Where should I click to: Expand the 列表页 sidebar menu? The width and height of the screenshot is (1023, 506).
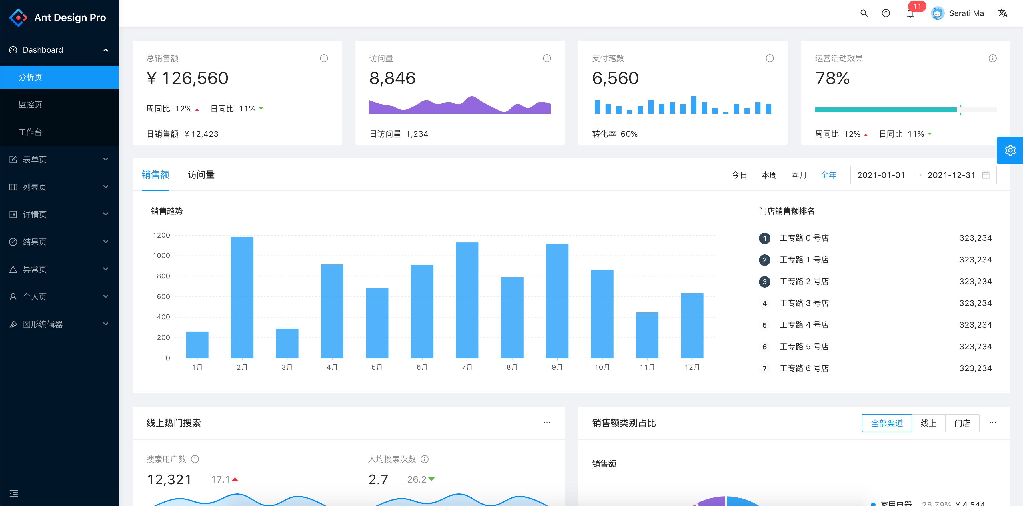point(59,187)
